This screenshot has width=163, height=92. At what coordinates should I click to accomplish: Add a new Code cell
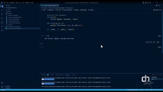coord(43,10)
